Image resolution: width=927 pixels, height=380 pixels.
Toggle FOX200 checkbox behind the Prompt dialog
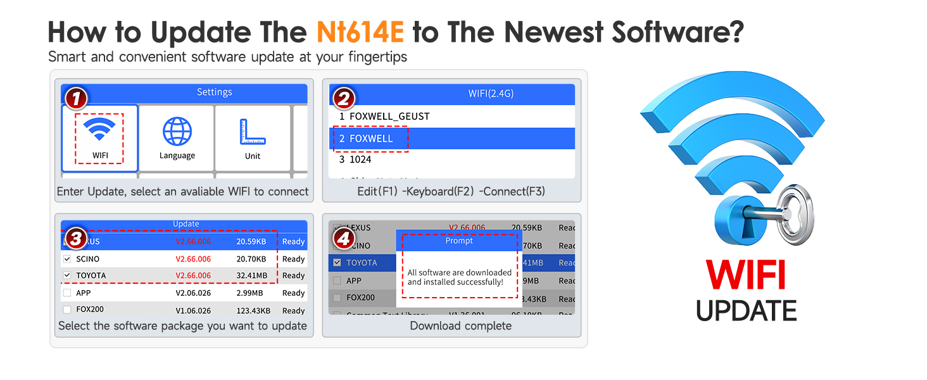tap(337, 298)
